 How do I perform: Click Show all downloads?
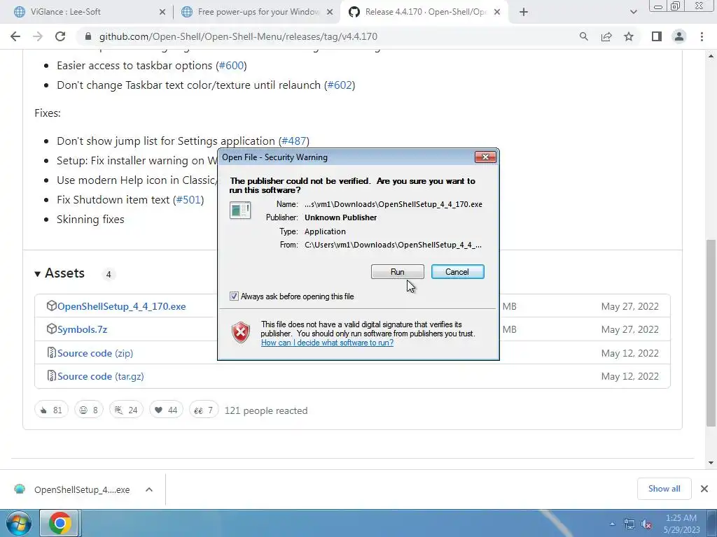[x=664, y=489]
